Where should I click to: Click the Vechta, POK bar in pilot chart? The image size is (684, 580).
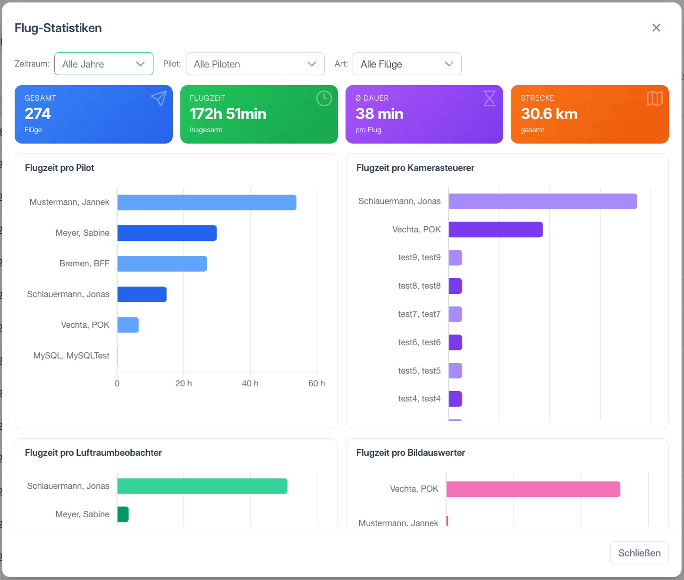point(128,325)
